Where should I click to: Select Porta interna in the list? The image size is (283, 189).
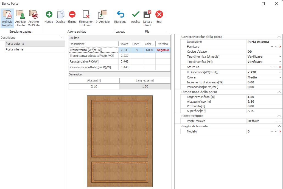[15, 49]
